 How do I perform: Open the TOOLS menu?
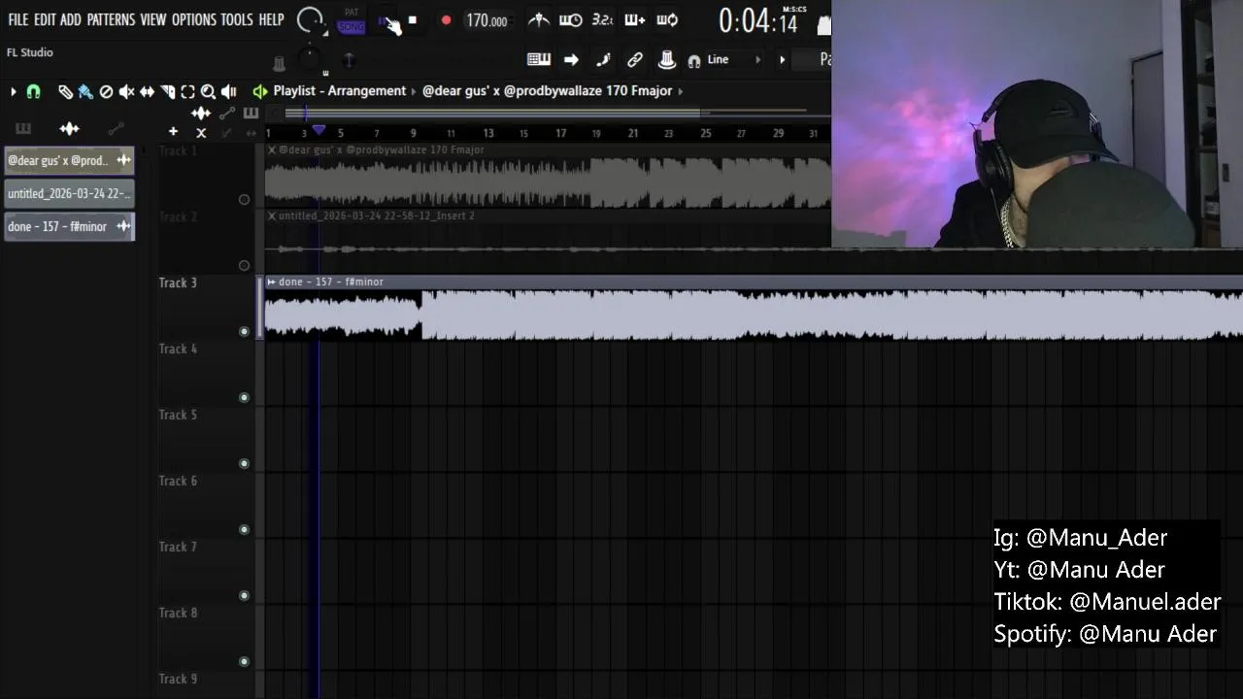tap(236, 19)
